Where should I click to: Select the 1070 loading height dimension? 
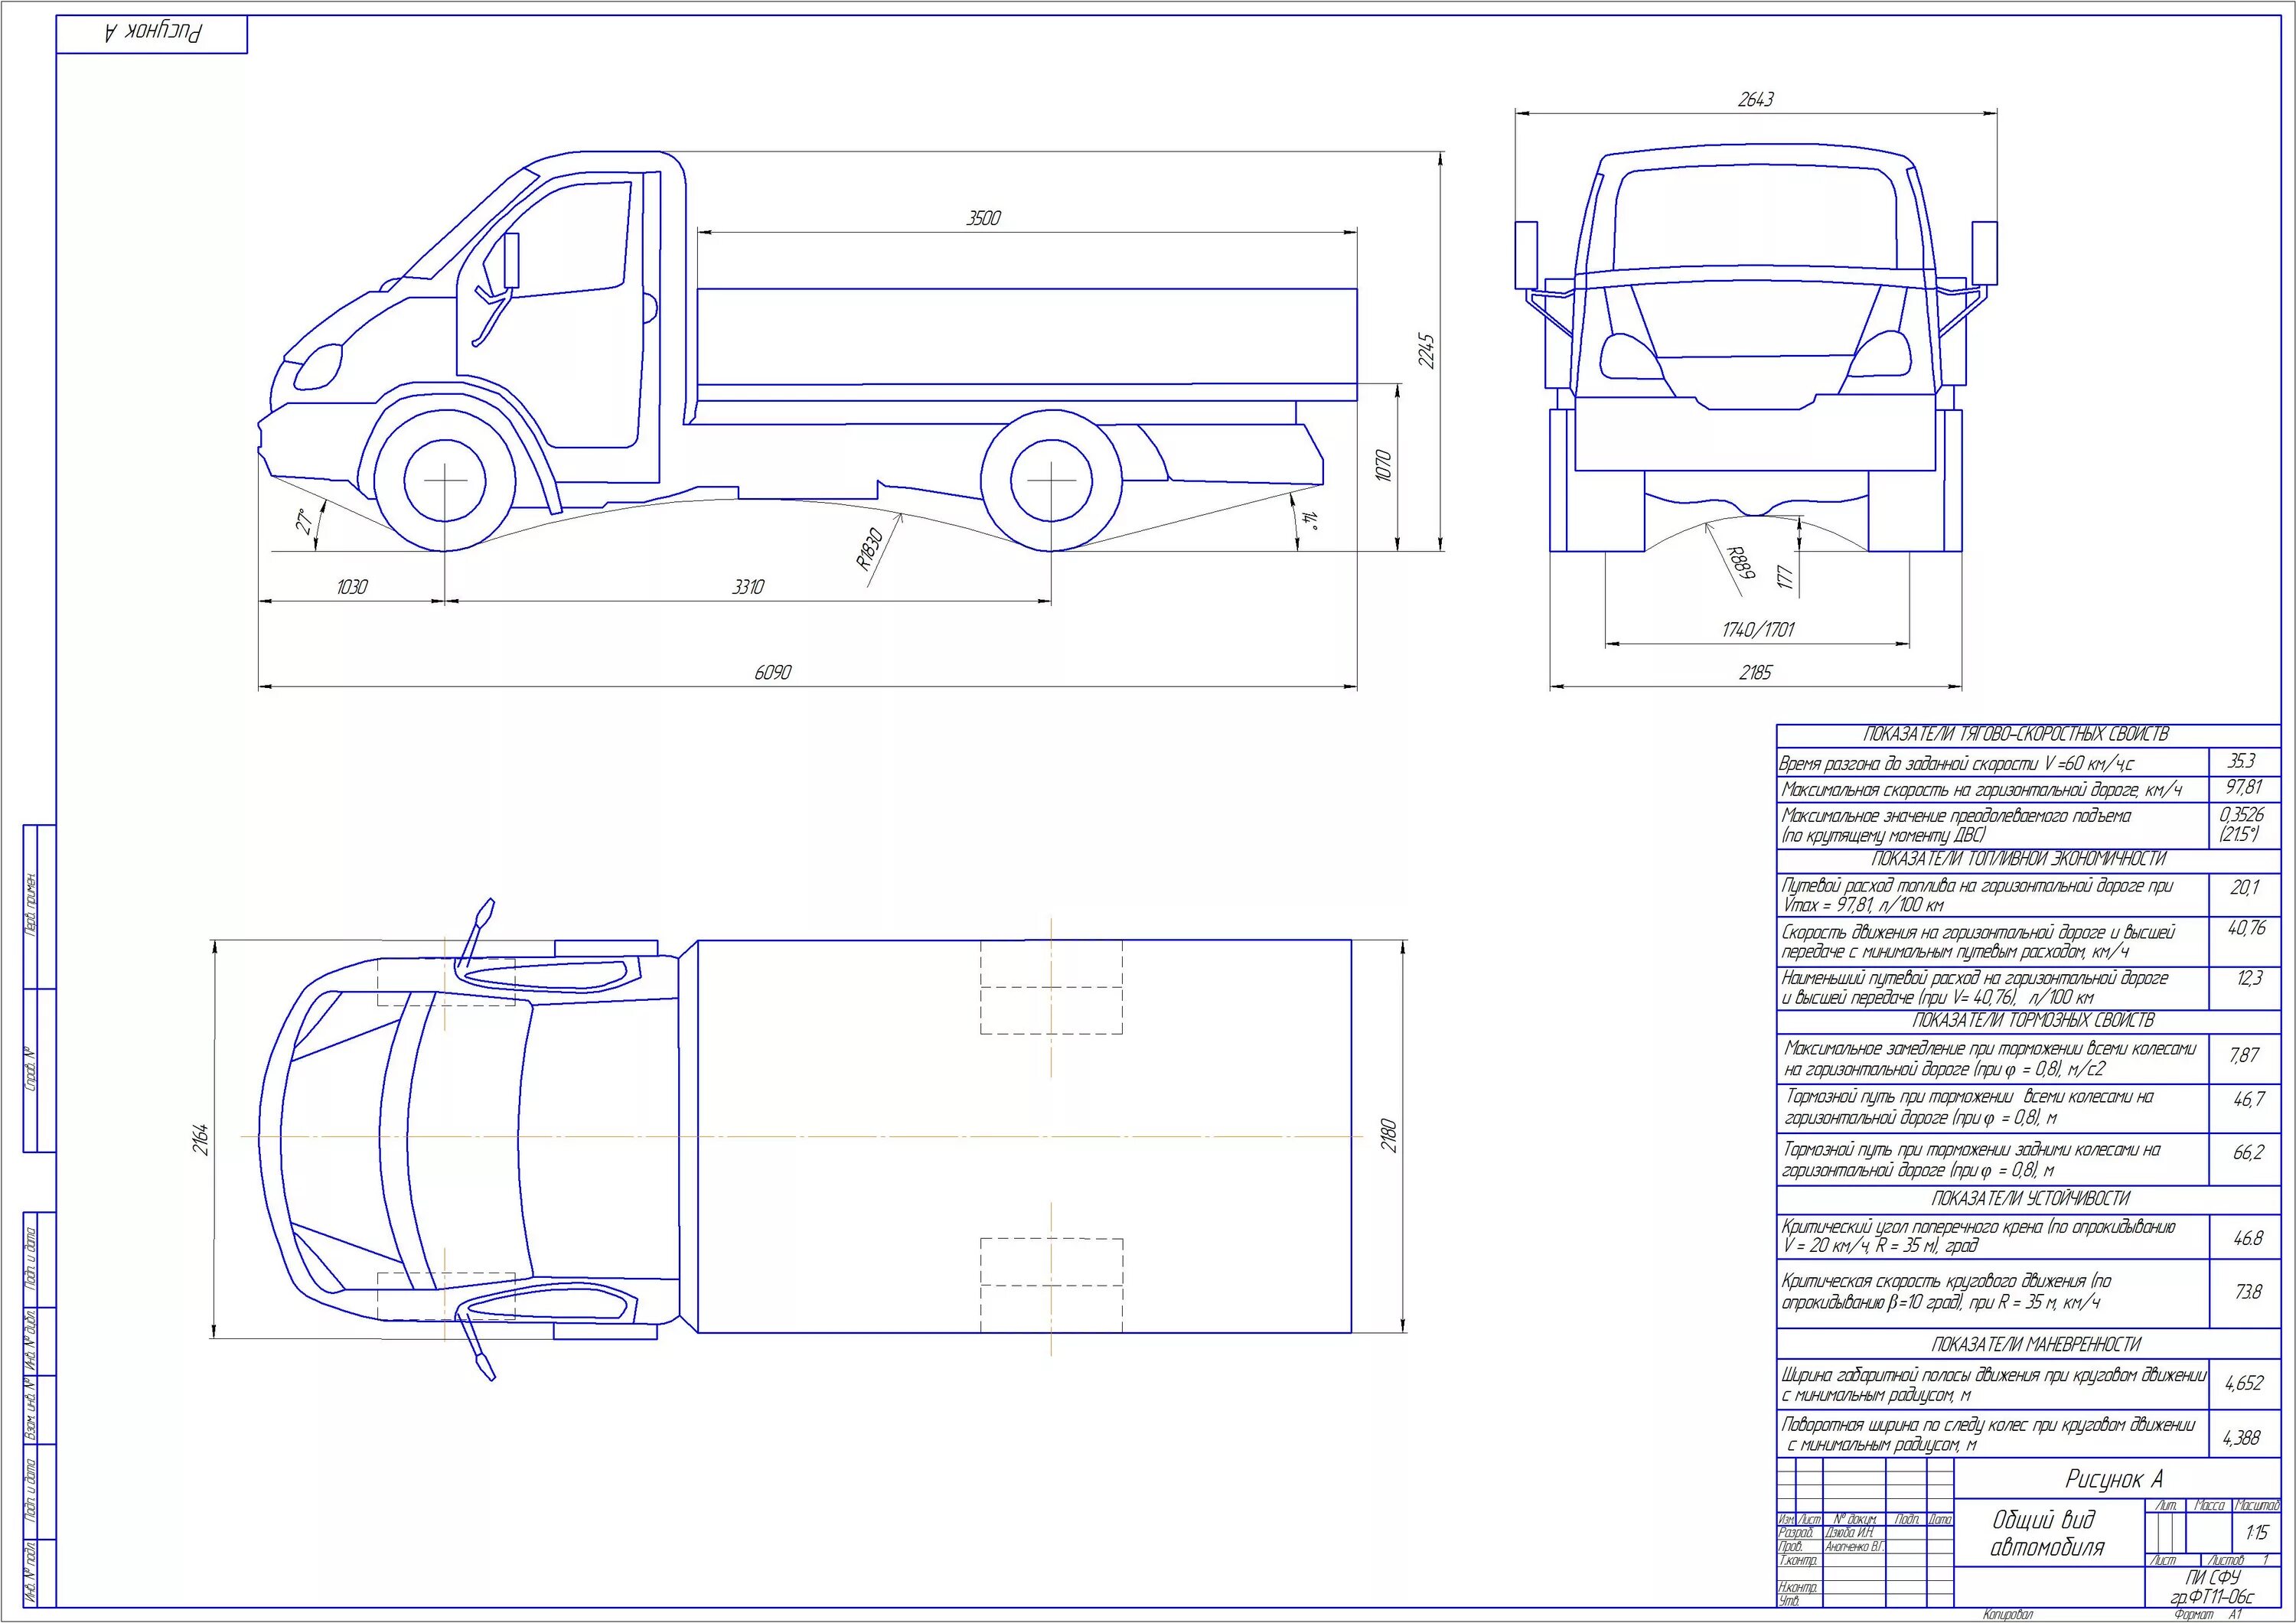pos(1384,466)
